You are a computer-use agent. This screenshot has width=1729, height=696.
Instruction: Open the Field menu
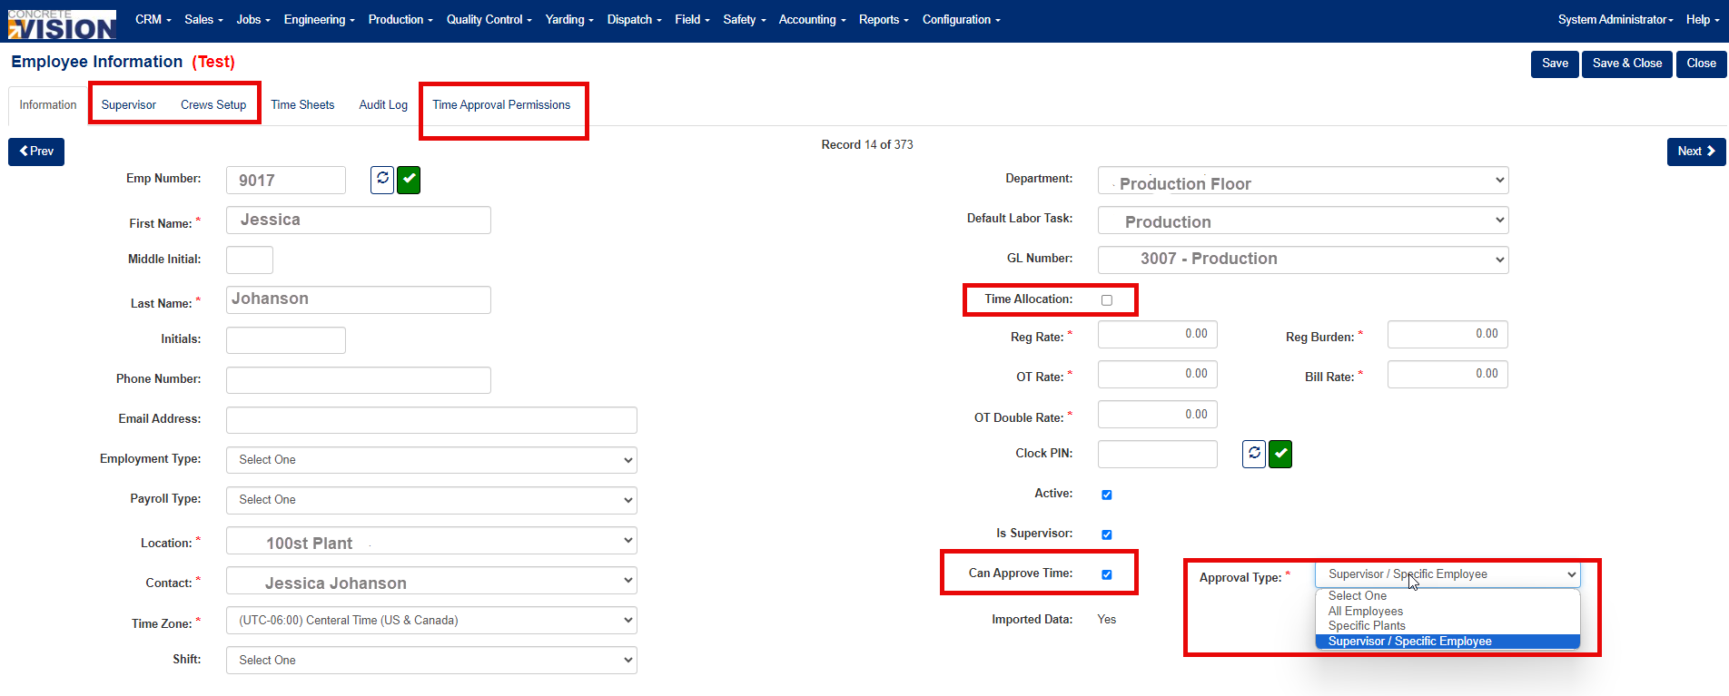[x=692, y=20]
